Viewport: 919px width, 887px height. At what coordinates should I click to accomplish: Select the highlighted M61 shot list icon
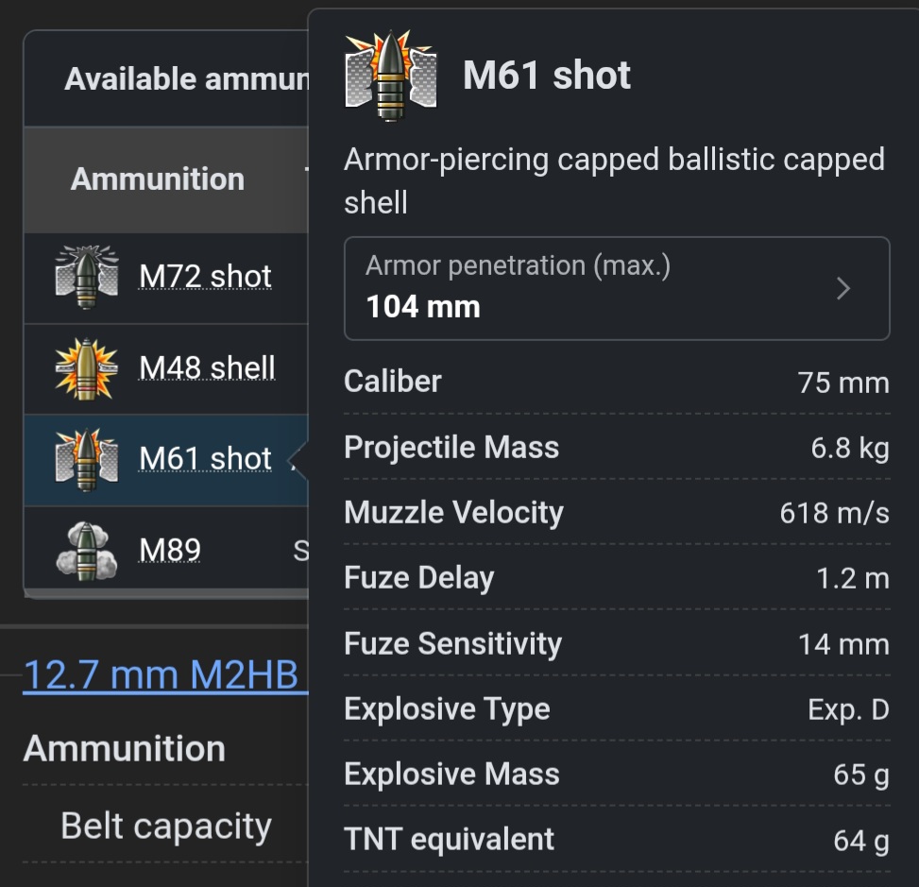click(x=86, y=460)
